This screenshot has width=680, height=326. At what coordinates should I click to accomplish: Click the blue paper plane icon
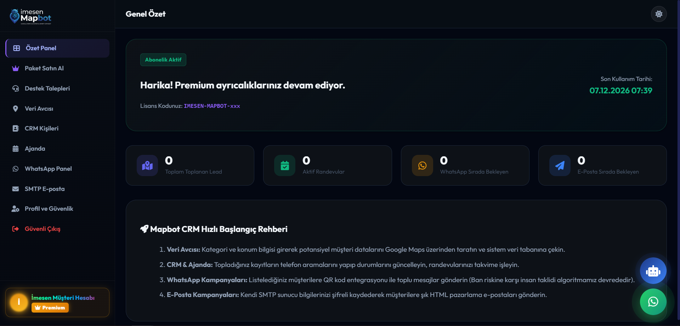tap(560, 165)
